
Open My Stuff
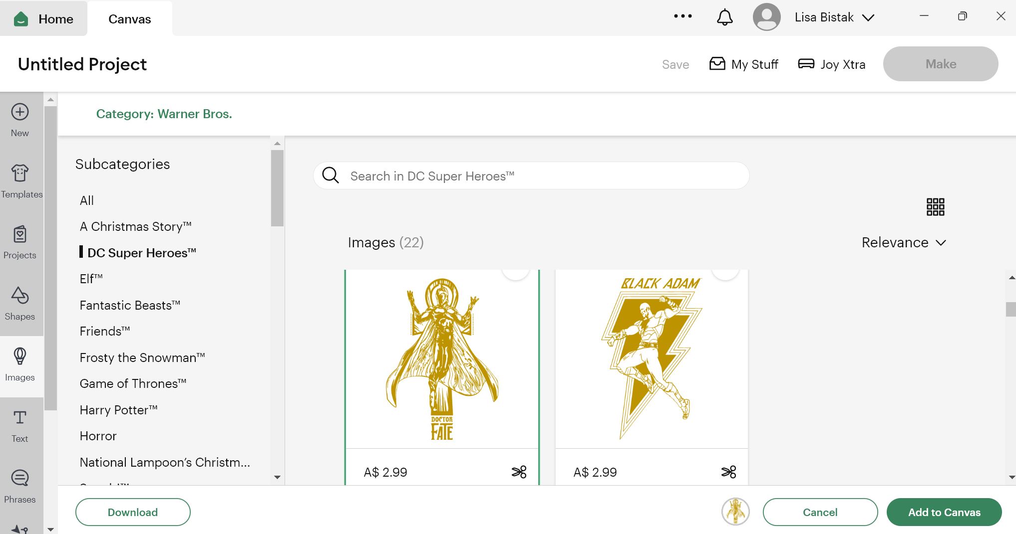(x=744, y=64)
